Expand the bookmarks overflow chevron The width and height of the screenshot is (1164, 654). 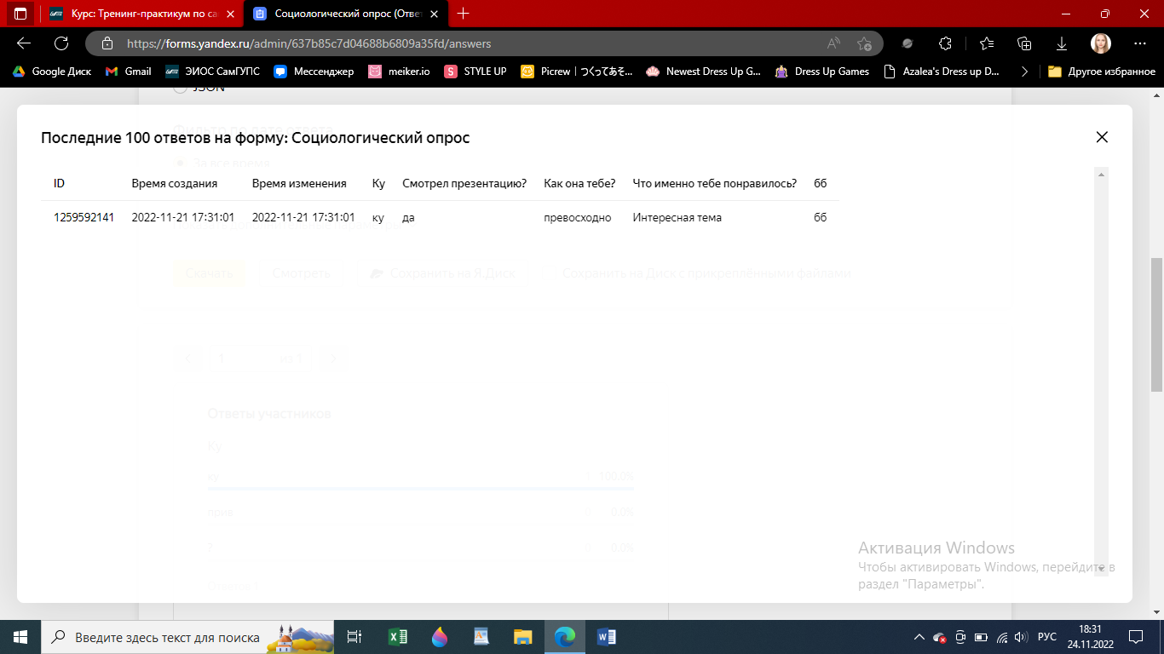[x=1023, y=72]
